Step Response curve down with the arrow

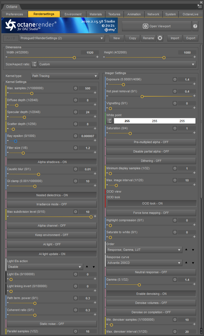pyautogui.click(x=193, y=263)
